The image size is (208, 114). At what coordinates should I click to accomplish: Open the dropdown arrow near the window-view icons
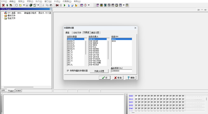pos(124,5)
